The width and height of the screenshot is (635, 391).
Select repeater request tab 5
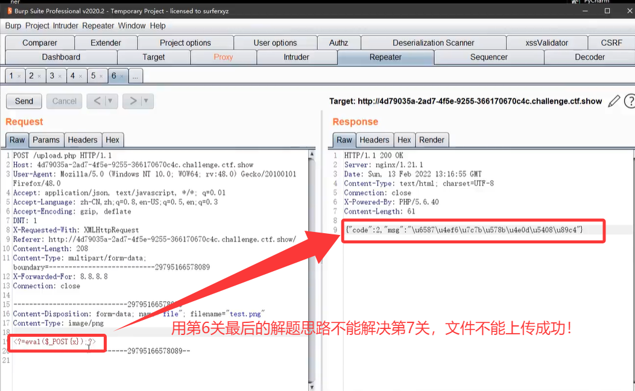93,76
